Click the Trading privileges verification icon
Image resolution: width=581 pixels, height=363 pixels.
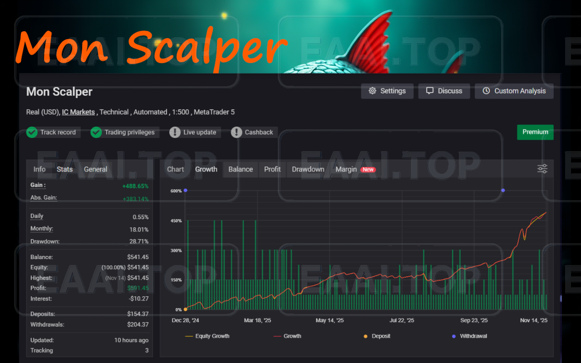click(96, 132)
